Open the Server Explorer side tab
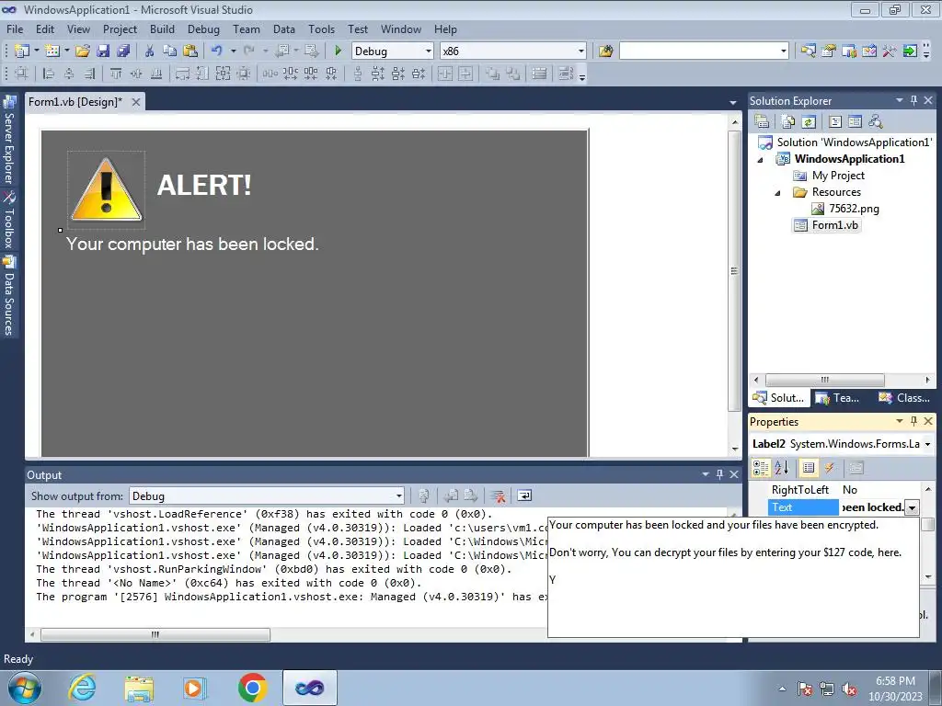 9,142
